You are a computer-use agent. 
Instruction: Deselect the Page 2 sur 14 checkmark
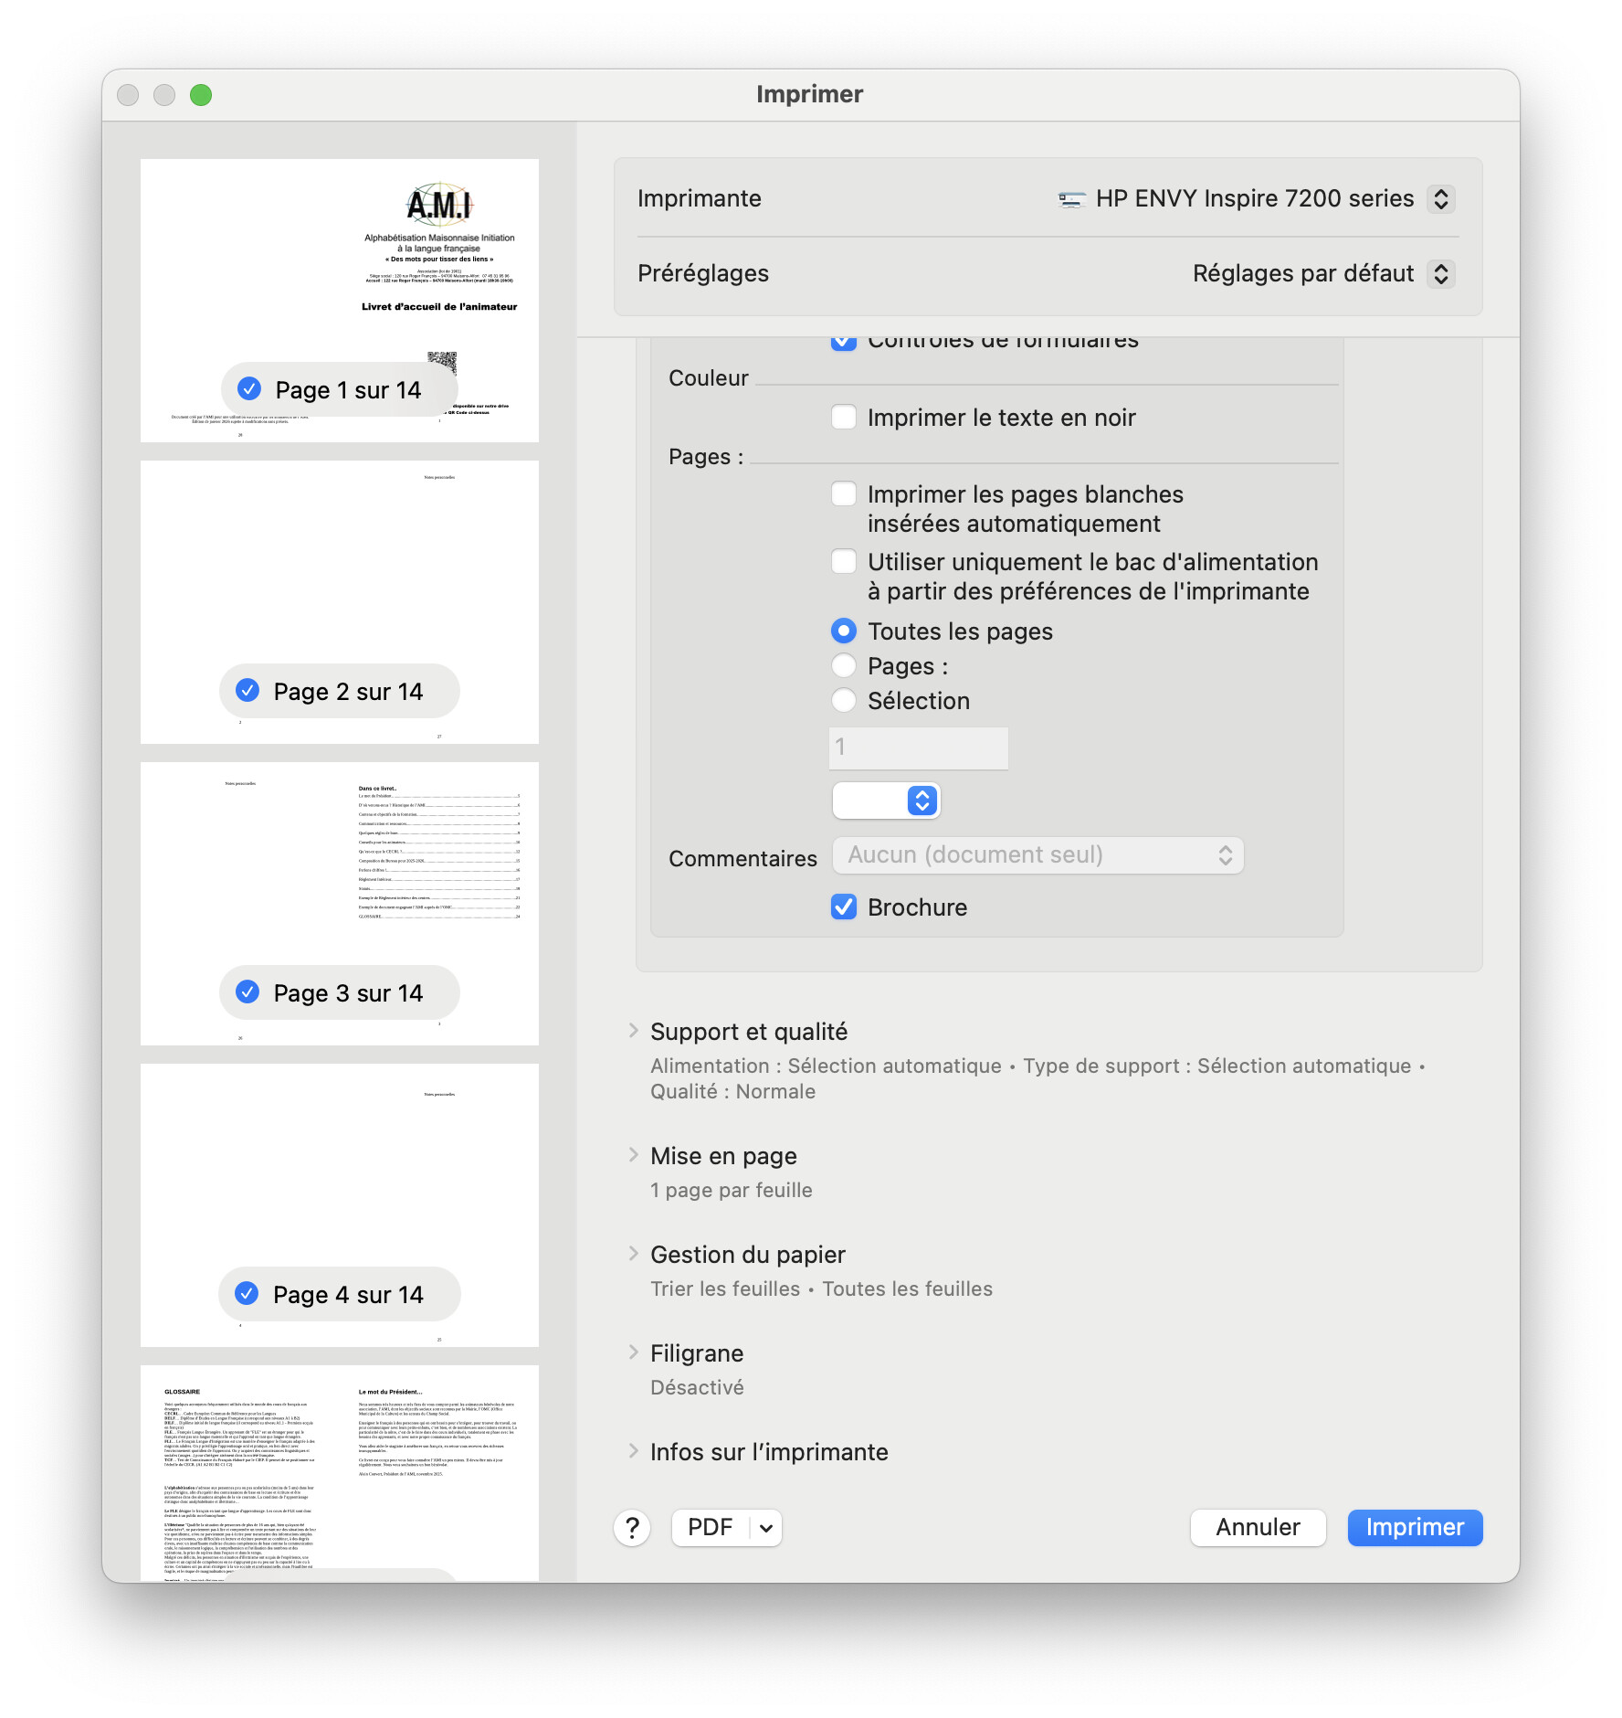[x=248, y=691]
